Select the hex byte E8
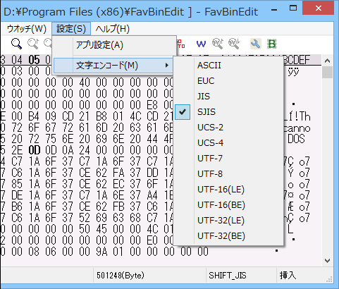This screenshot has height=289, width=339. click(x=152, y=105)
